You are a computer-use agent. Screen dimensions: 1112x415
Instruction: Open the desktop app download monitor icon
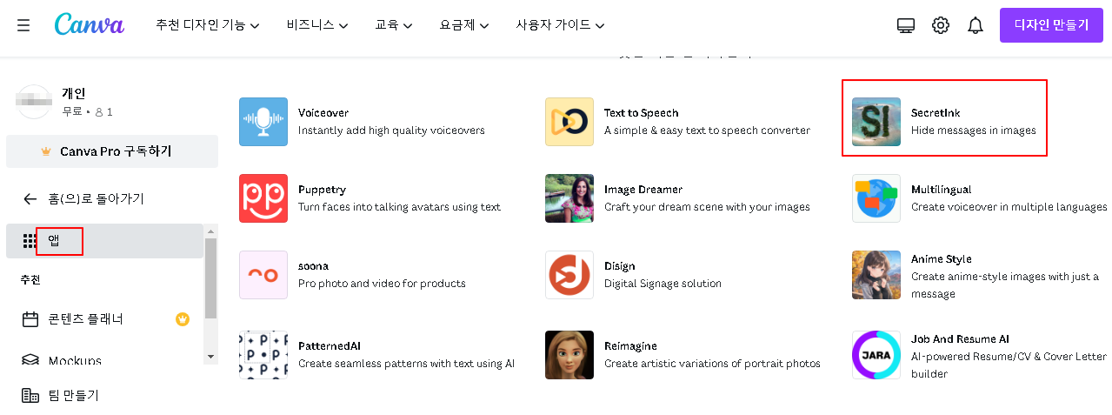coord(906,25)
